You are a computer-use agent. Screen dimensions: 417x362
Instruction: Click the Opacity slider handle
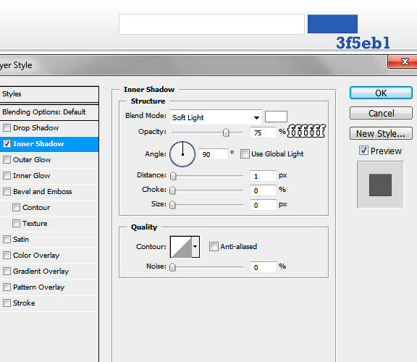[x=226, y=132]
